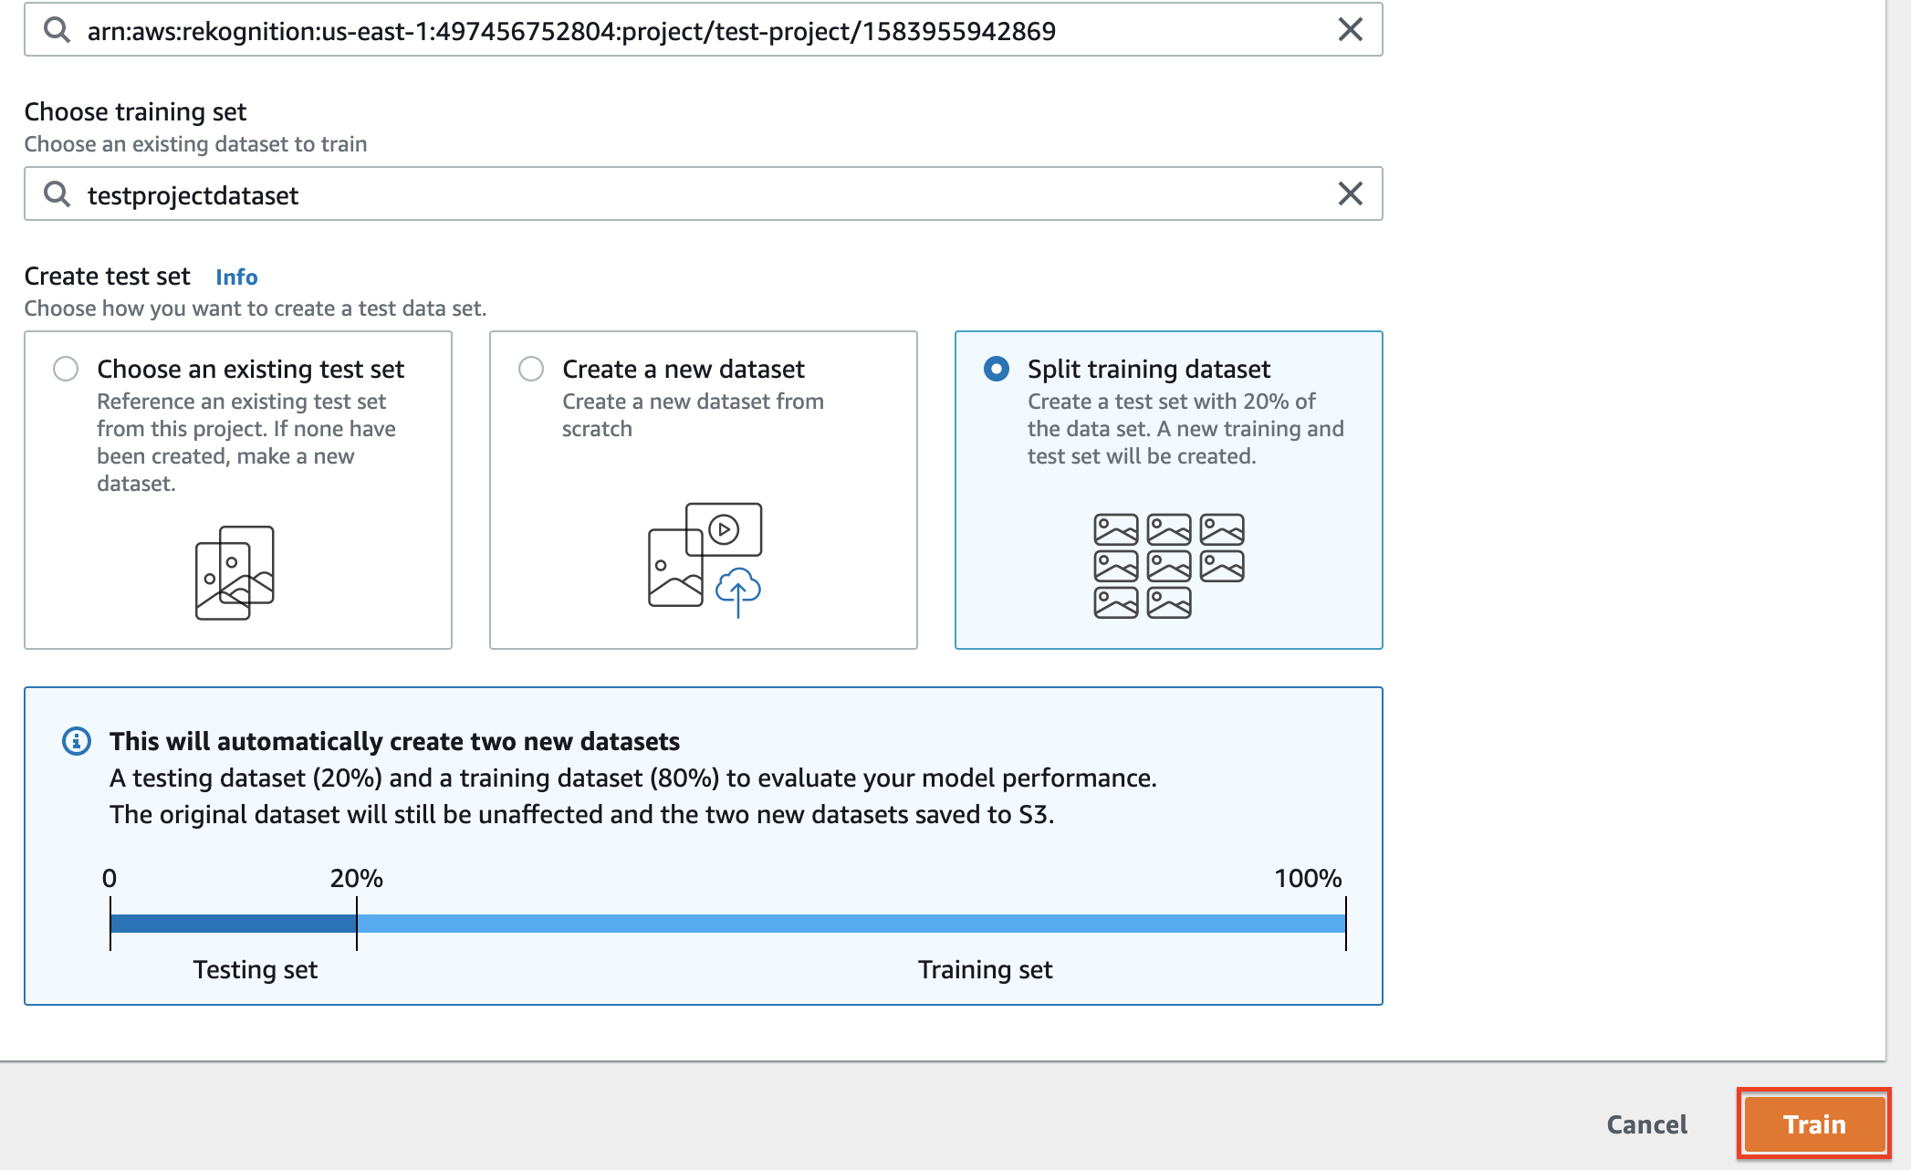Select Split training dataset radio button

(996, 369)
